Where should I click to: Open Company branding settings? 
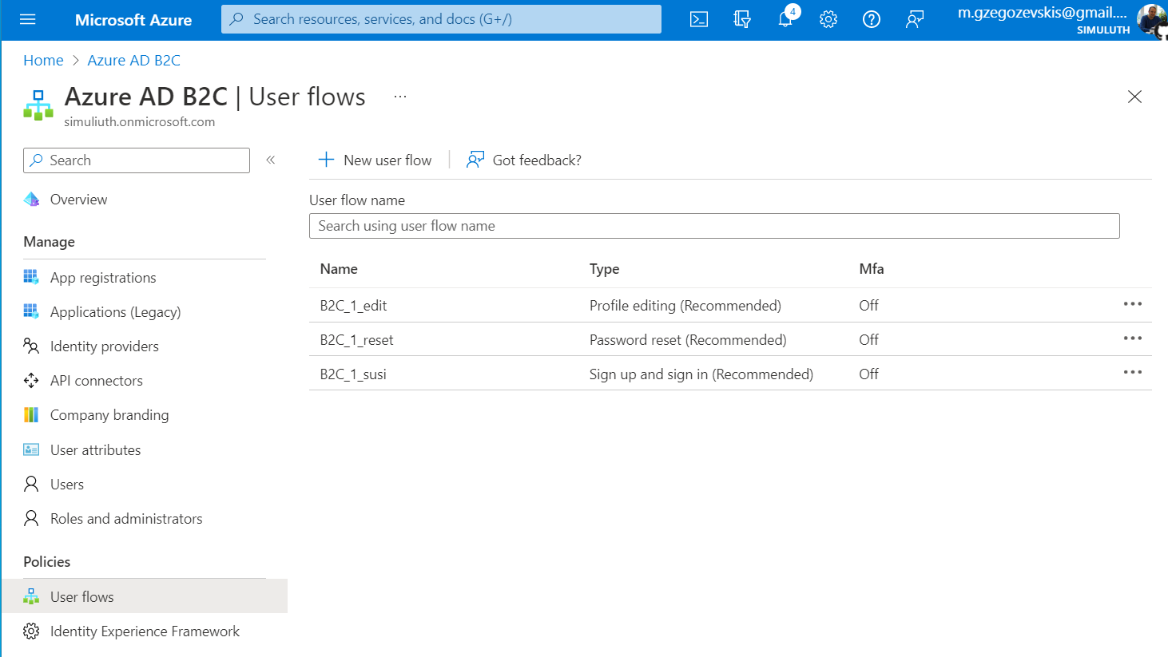pyautogui.click(x=109, y=414)
